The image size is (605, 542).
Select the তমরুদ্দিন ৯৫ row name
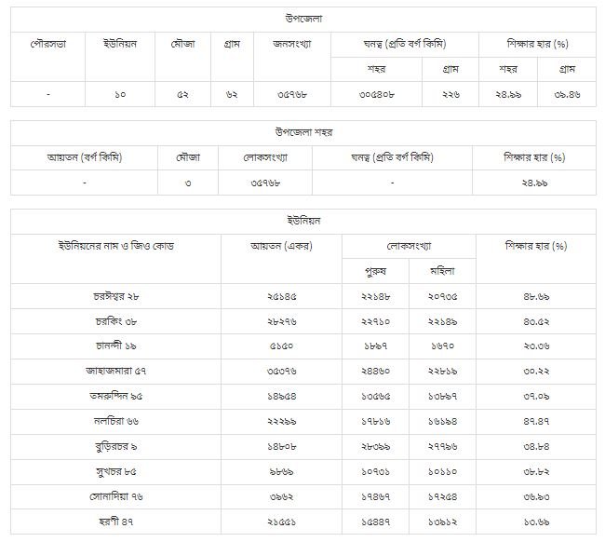(x=116, y=394)
